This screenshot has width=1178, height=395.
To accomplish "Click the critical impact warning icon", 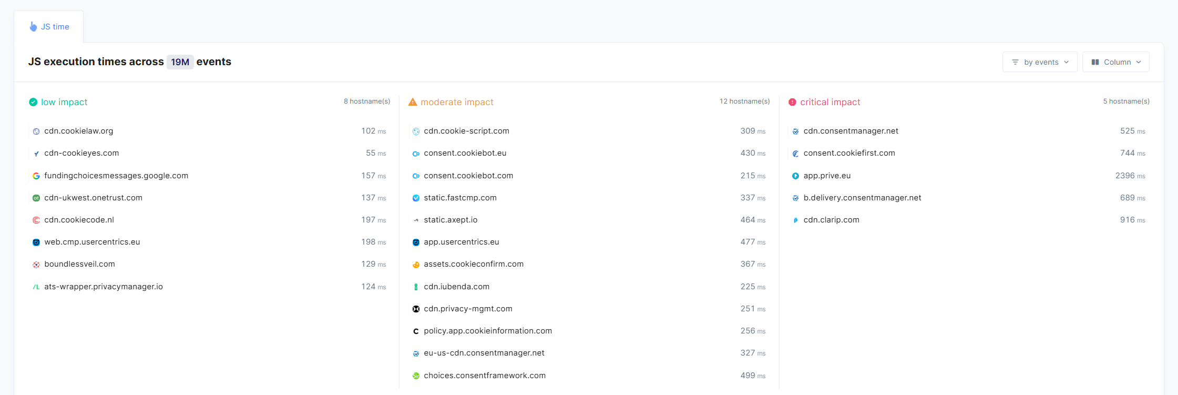I will coord(792,102).
